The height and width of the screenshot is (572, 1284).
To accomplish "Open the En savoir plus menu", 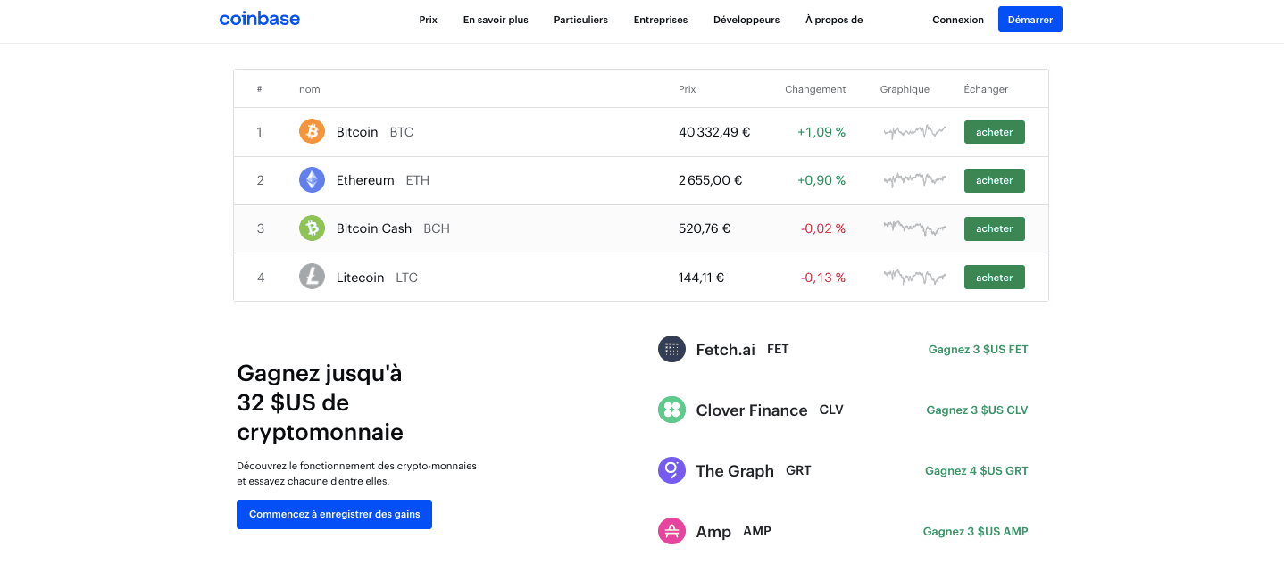I will [496, 19].
